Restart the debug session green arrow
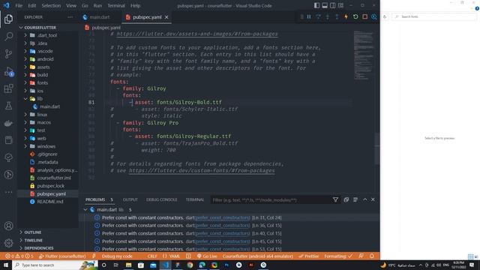The height and width of the screenshot is (270, 480). tap(355, 16)
